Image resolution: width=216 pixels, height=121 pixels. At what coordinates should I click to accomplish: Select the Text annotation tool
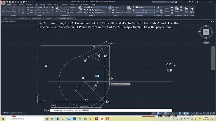[57, 9]
